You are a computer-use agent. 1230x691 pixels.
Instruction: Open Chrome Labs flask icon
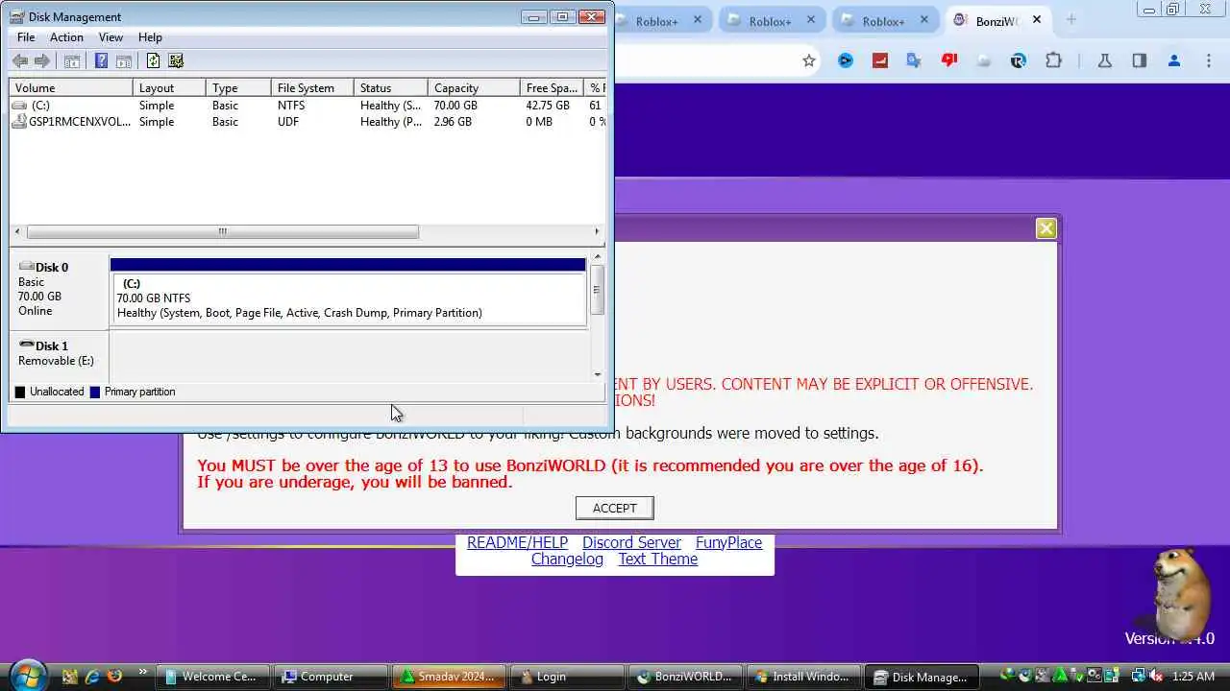(1105, 60)
